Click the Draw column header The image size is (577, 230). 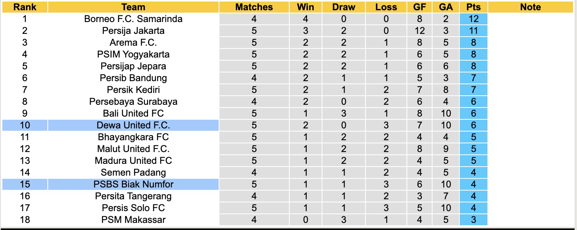(x=343, y=7)
